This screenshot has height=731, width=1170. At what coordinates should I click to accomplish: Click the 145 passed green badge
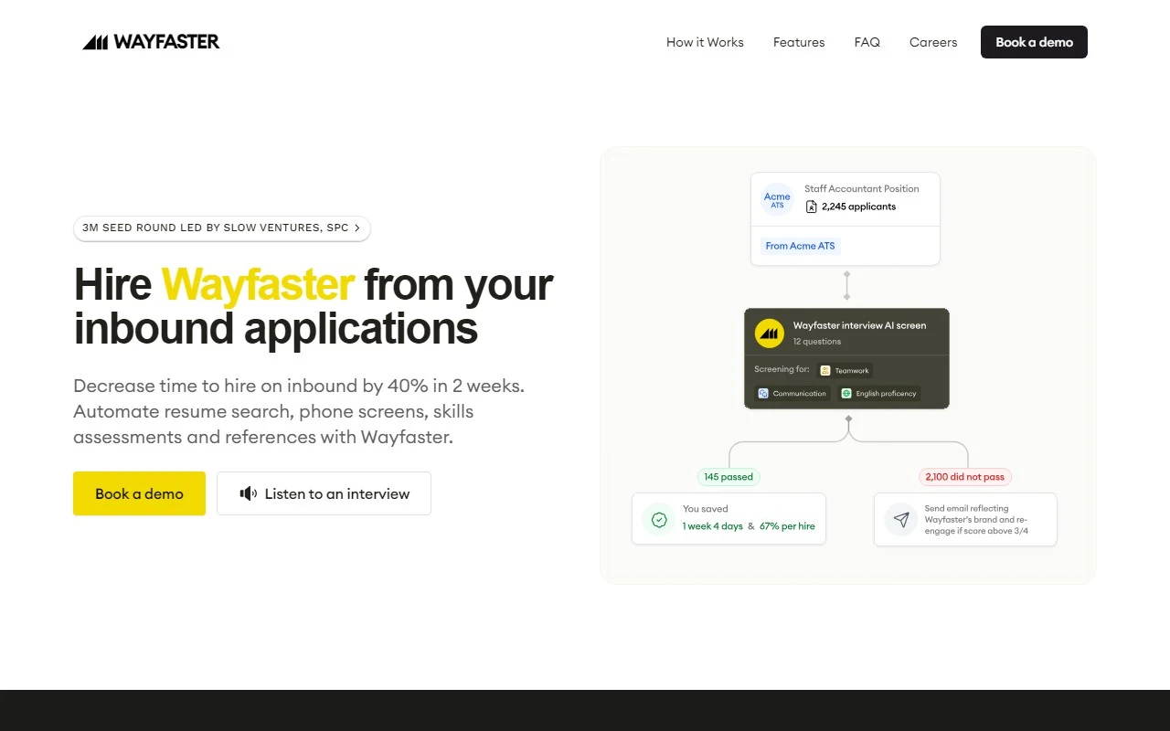(729, 477)
